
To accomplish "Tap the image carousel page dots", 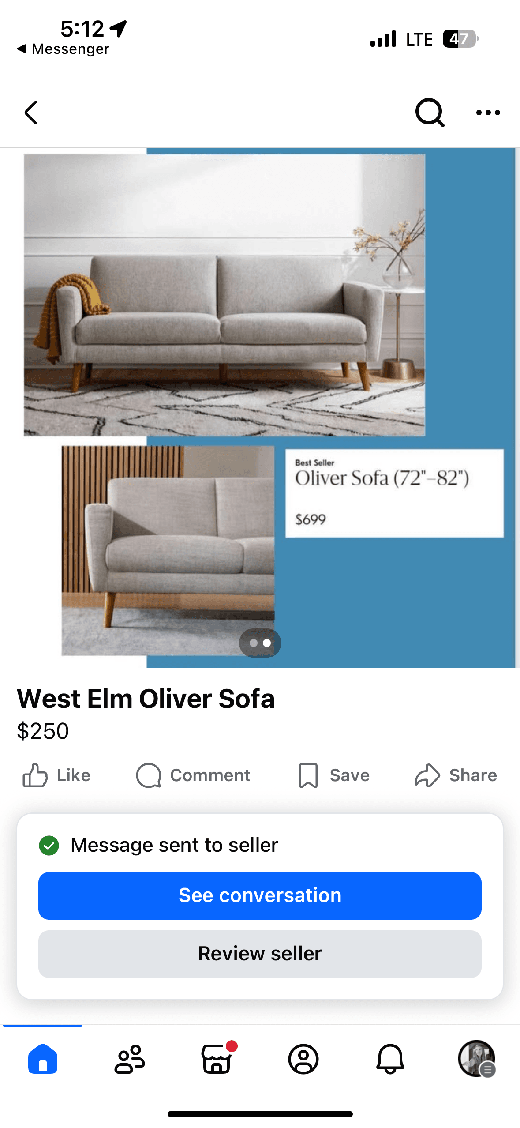I will click(260, 643).
